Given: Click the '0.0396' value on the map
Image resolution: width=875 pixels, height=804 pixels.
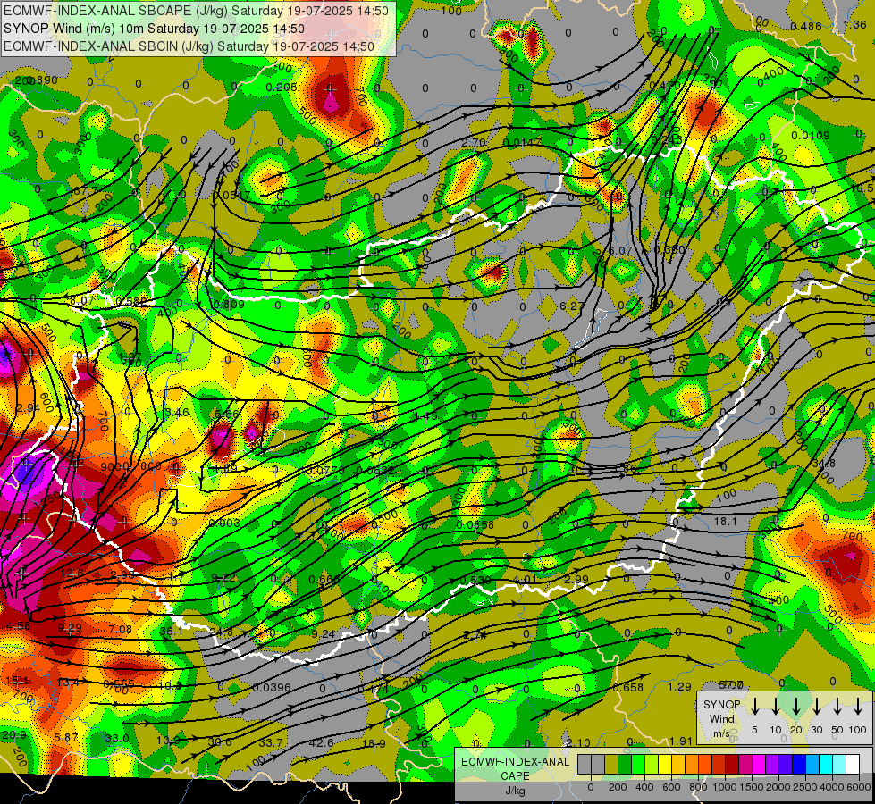Looking at the screenshot, I should (271, 687).
